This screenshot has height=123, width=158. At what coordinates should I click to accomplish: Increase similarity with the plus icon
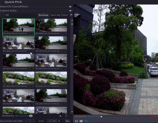(x=60, y=116)
